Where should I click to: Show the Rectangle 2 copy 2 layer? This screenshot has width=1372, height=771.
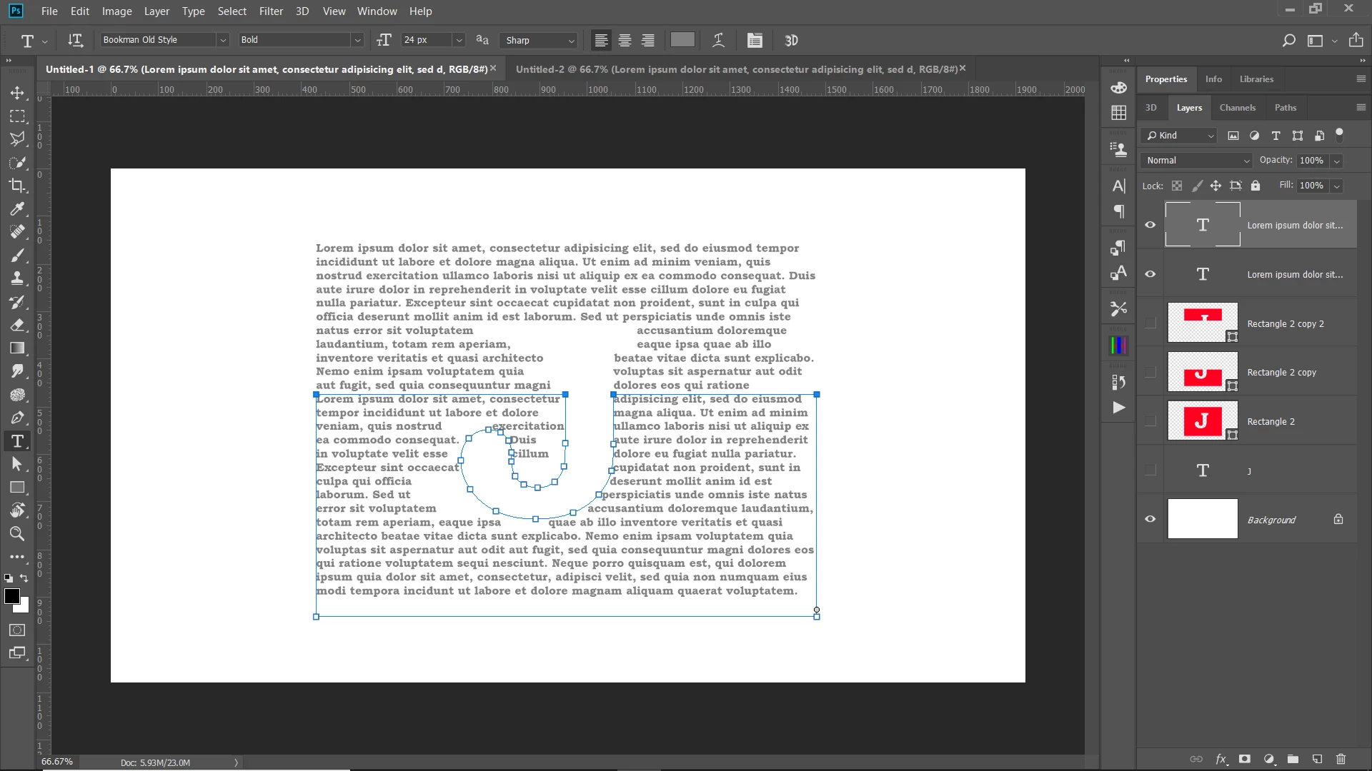tap(1150, 323)
